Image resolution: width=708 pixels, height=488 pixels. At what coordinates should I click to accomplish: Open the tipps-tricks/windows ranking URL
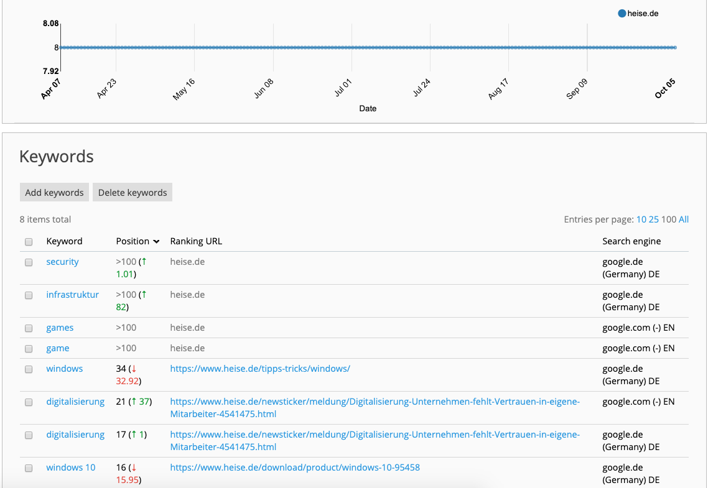pos(260,369)
